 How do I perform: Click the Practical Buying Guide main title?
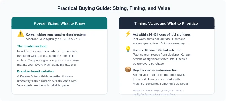114,8
